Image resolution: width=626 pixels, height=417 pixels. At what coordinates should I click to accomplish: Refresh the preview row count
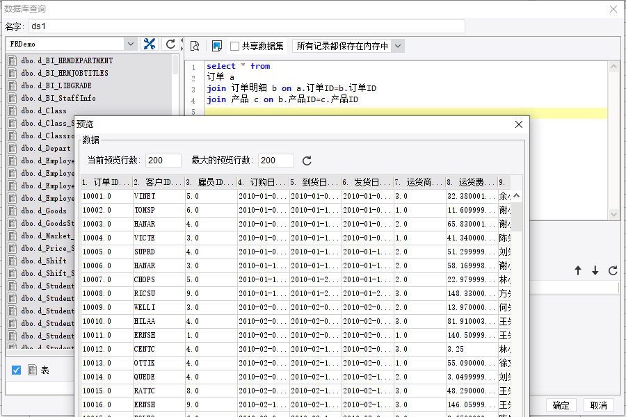point(307,161)
